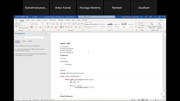This screenshot has height=101, width=180.
Task: Click the Decrease Font Size icon
Action: (x=50, y=24)
